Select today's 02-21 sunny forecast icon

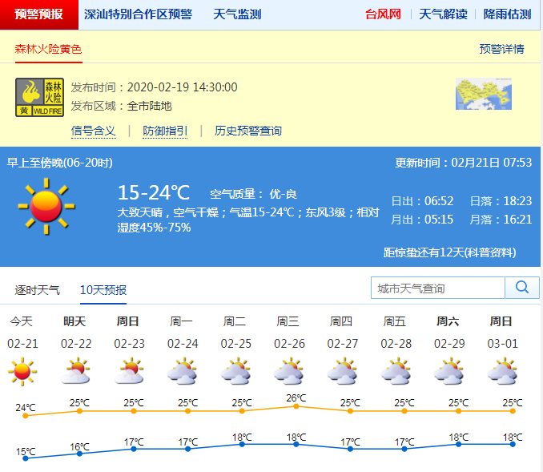(x=22, y=371)
